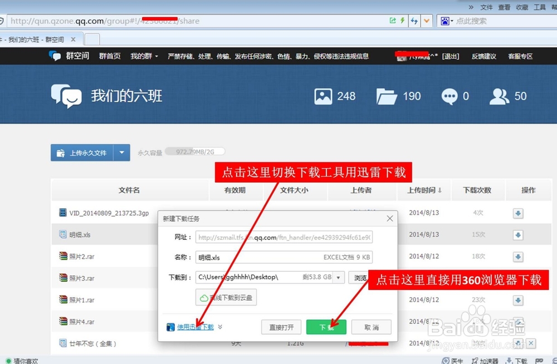Open the 查看 browser menu
The image size is (557, 364).
pyautogui.click(x=504, y=7)
